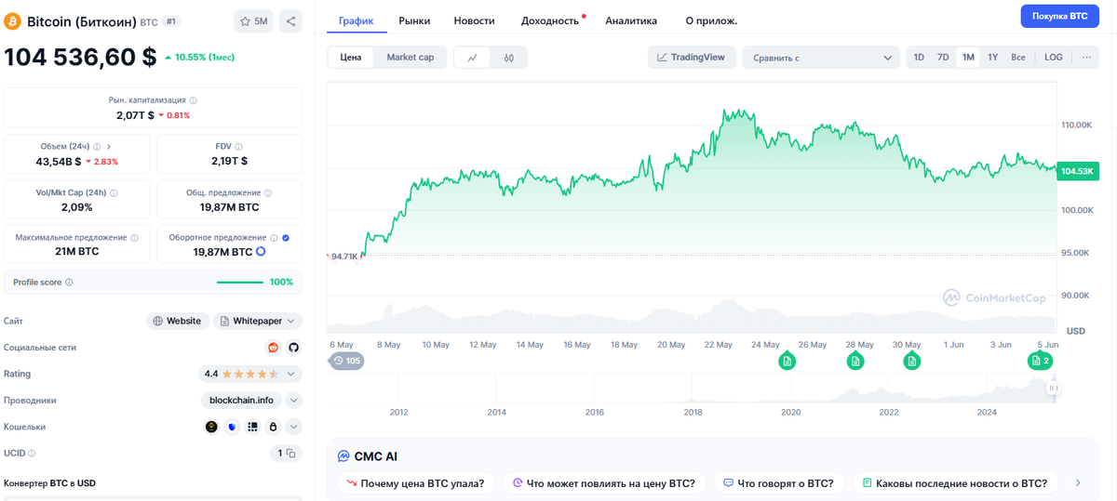Screen dimensions: 1117x501
Task: Switch chart to Market cap
Action: tap(410, 58)
